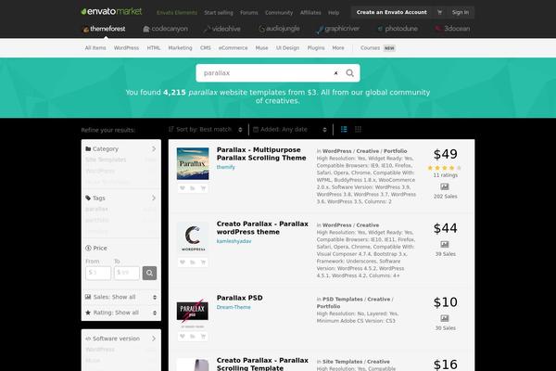Select WordPress in category menu
556x371 pixels.
click(x=126, y=48)
